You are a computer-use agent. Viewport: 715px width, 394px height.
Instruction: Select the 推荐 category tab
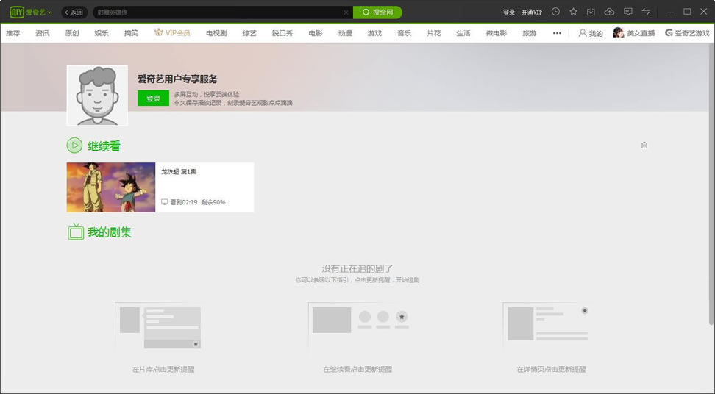pos(13,33)
